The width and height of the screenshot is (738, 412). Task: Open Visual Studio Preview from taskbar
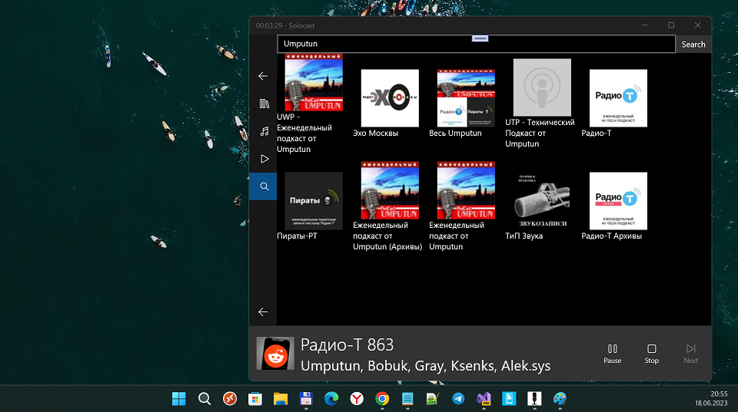pyautogui.click(x=484, y=399)
